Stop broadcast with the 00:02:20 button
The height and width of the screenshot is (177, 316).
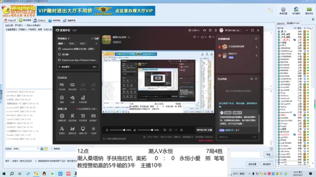click(x=204, y=130)
